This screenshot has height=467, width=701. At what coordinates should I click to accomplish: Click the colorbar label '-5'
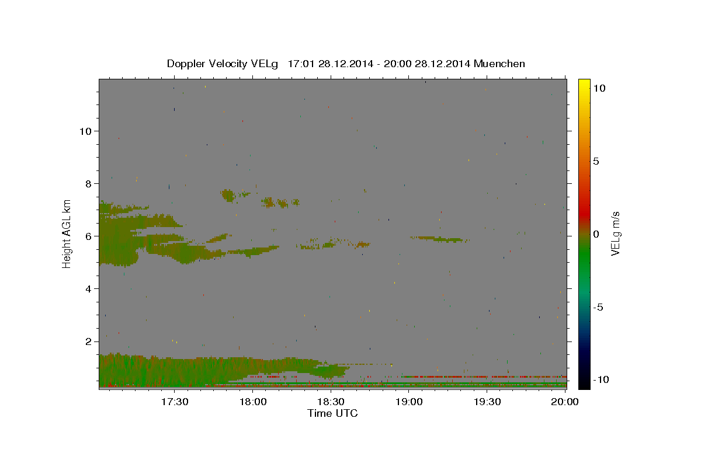click(598, 307)
